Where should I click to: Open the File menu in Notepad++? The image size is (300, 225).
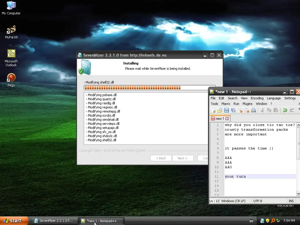click(213, 98)
